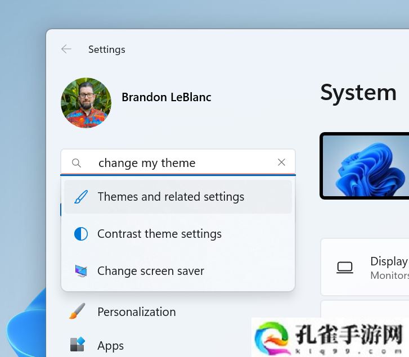The height and width of the screenshot is (357, 409).
Task: Open Brandon LeBlanc profile picture
Action: click(x=86, y=103)
